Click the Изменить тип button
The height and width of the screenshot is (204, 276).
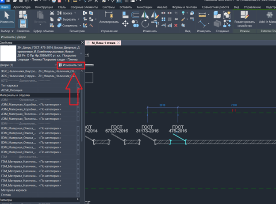[x=71, y=65]
